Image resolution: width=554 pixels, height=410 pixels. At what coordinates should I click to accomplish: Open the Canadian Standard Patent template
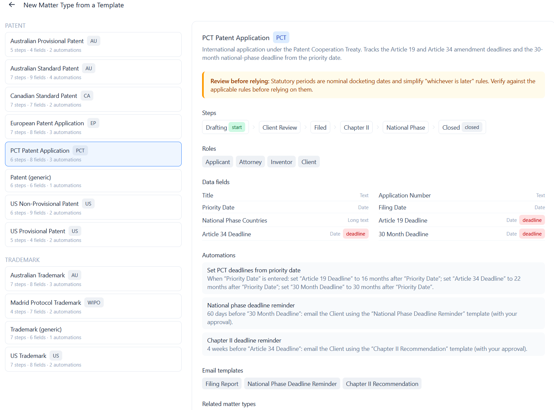[x=93, y=99]
